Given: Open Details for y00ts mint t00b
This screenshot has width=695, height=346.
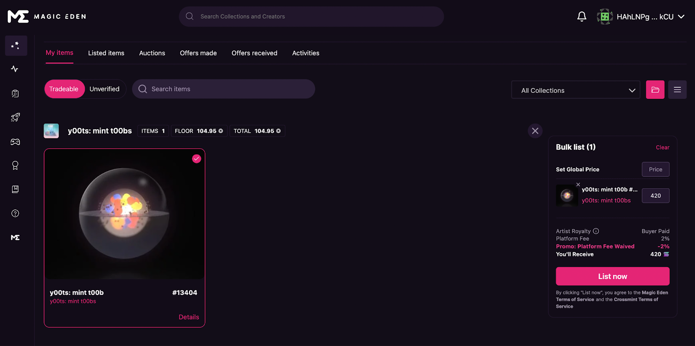Looking at the screenshot, I should (x=189, y=317).
